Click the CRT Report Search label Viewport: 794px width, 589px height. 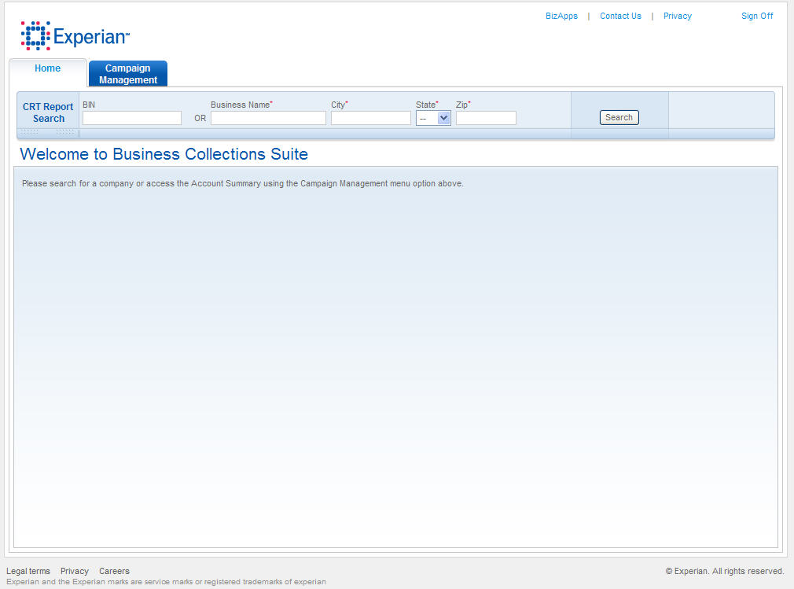tap(48, 112)
